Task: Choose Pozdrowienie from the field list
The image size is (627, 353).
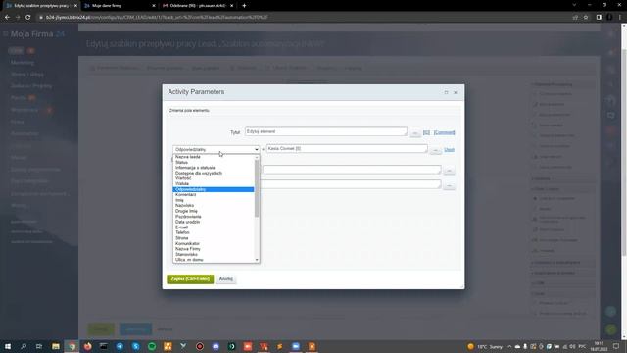Action: pyautogui.click(x=214, y=217)
